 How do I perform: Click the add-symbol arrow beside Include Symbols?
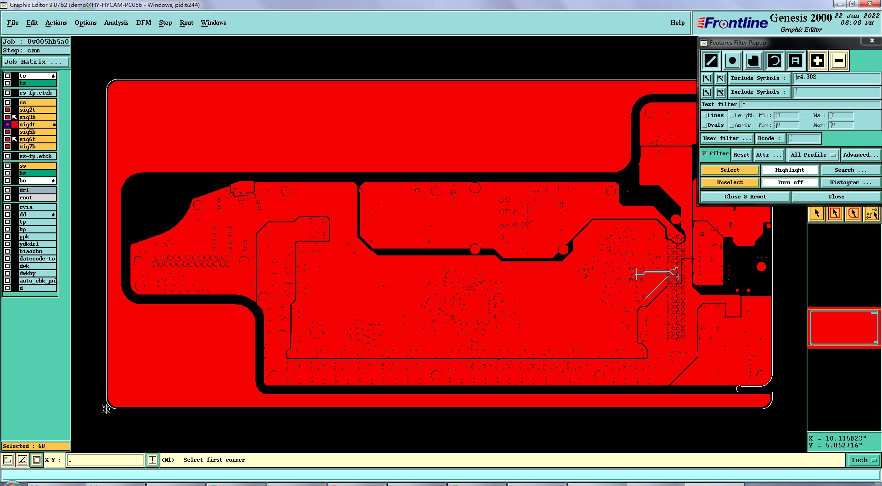pos(721,79)
